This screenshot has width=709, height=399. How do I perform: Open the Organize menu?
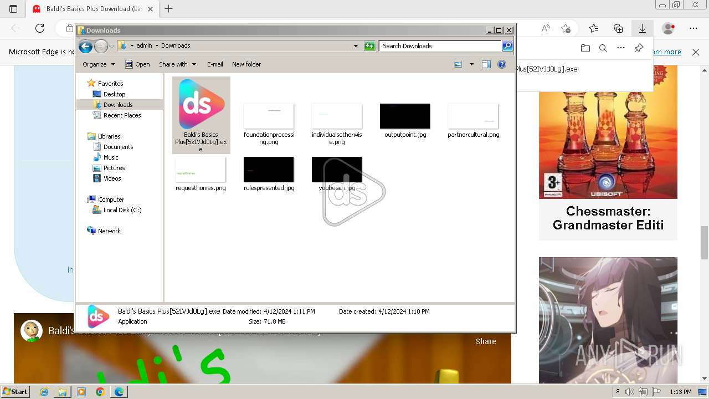click(99, 64)
